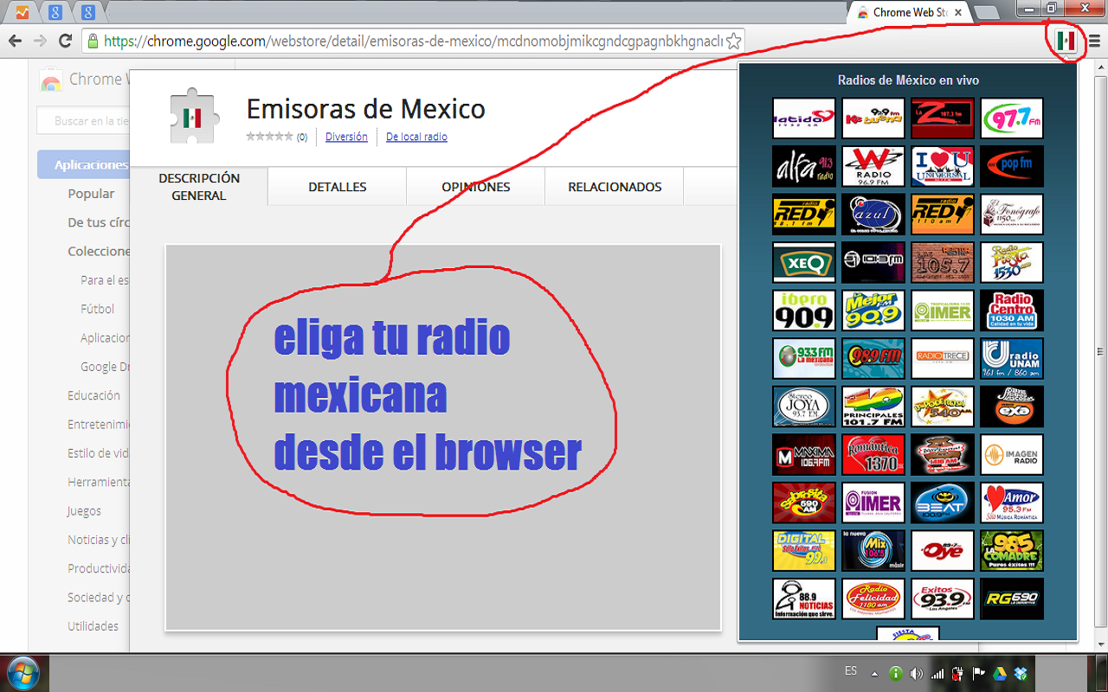Play Radio Red 1110 AM
Screen dimensions: 1108x692
point(943,215)
